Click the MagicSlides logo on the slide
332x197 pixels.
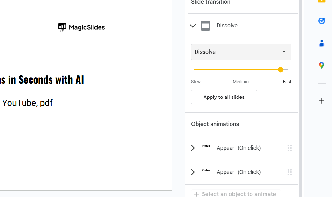coord(81,27)
